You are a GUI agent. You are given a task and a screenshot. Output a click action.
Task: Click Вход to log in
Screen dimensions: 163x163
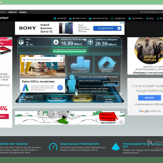tap(151, 18)
